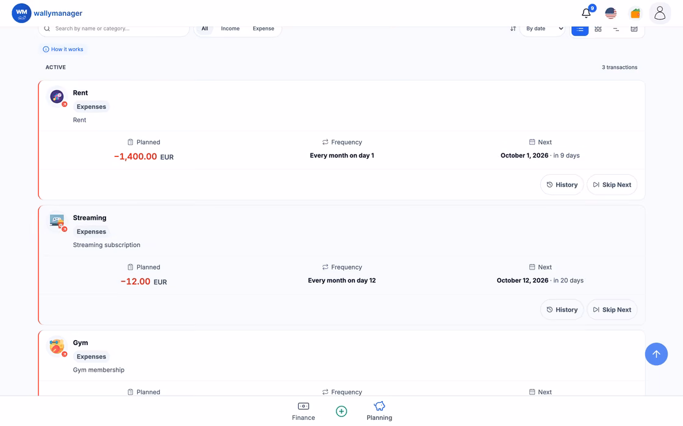Click the green plus add button
Image resolution: width=683 pixels, height=426 pixels.
coord(342,411)
